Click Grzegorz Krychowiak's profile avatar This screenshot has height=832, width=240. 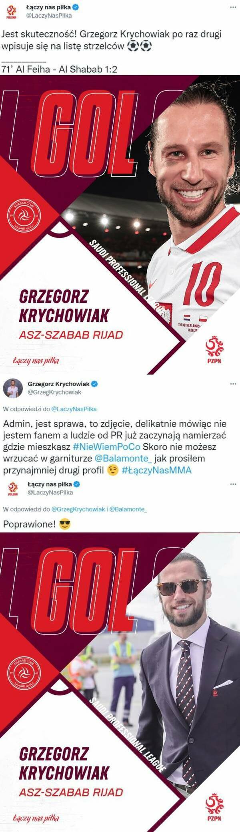pyautogui.click(x=13, y=388)
